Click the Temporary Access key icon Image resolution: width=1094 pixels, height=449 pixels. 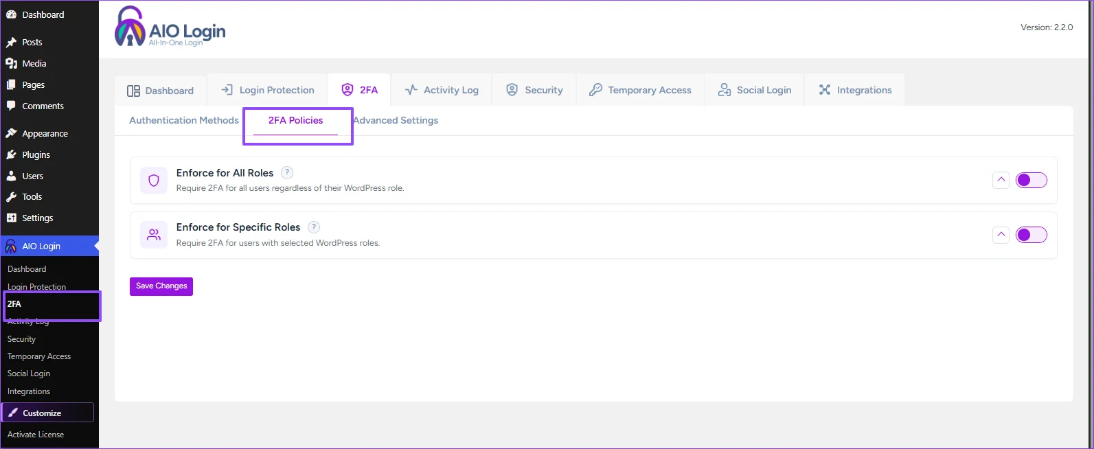(595, 90)
